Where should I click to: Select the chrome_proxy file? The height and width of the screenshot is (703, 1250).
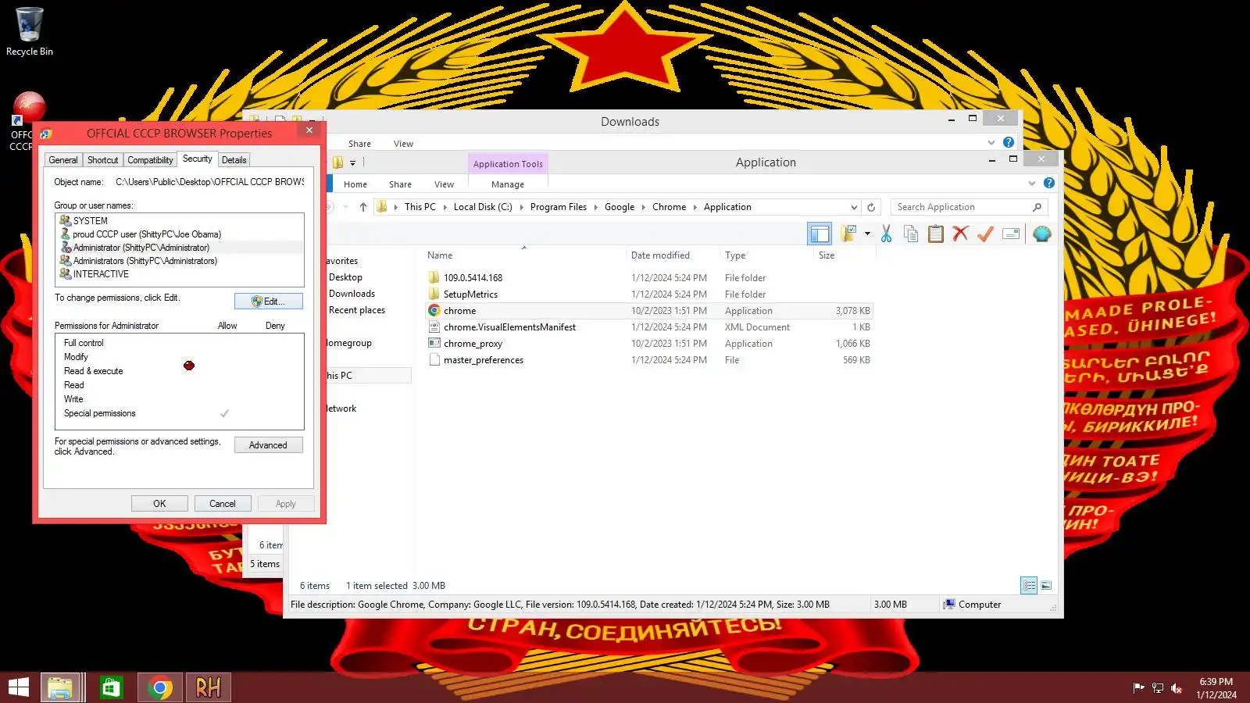point(648,344)
